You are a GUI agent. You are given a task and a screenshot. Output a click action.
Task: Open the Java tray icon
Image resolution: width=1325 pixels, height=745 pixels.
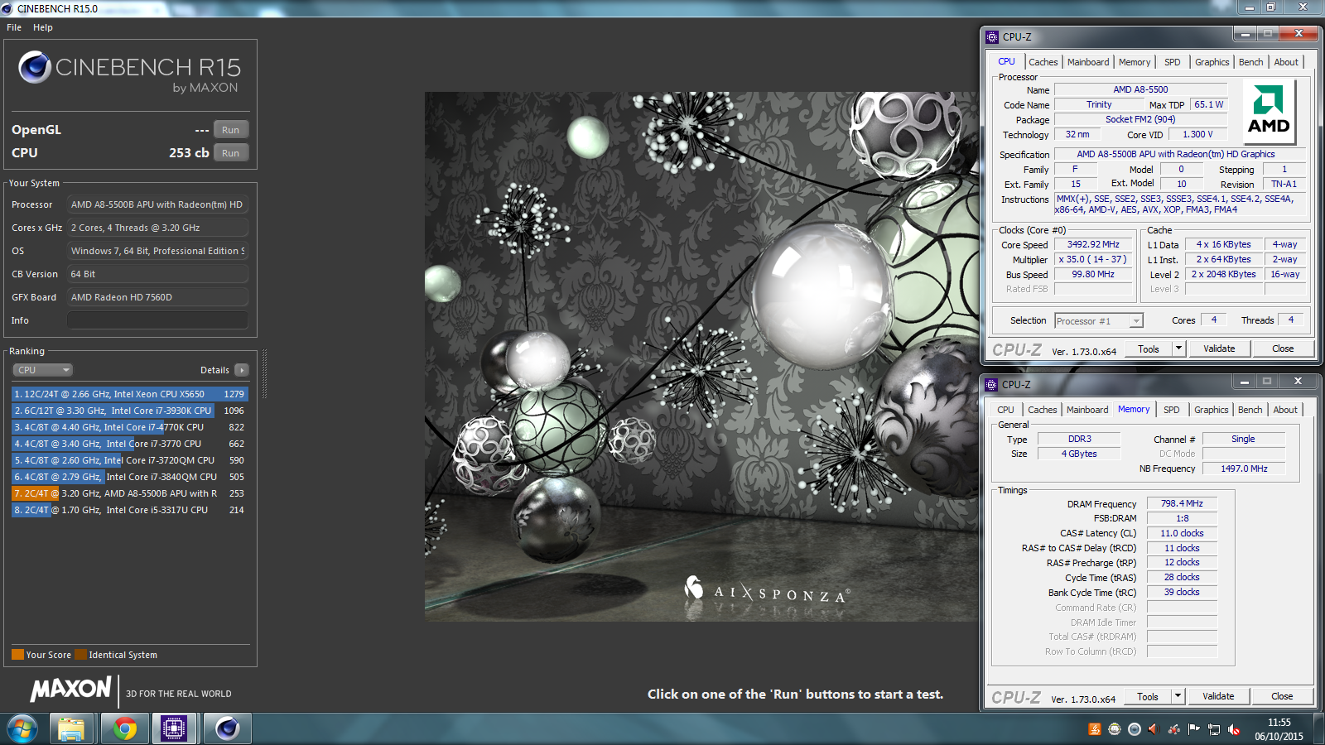pyautogui.click(x=1095, y=729)
